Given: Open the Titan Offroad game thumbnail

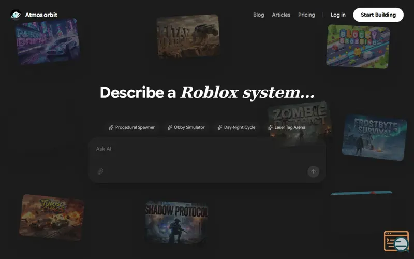Looking at the screenshot, I should [188, 36].
